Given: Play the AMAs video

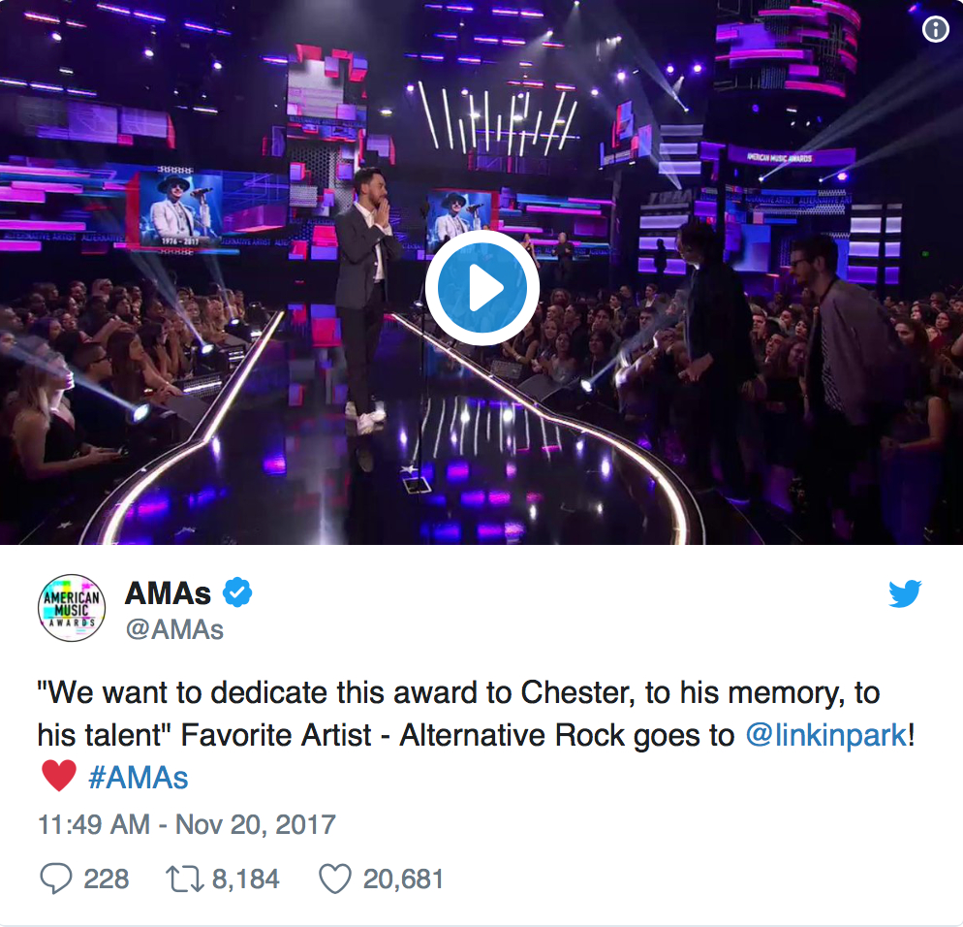Looking at the screenshot, I should (481, 287).
